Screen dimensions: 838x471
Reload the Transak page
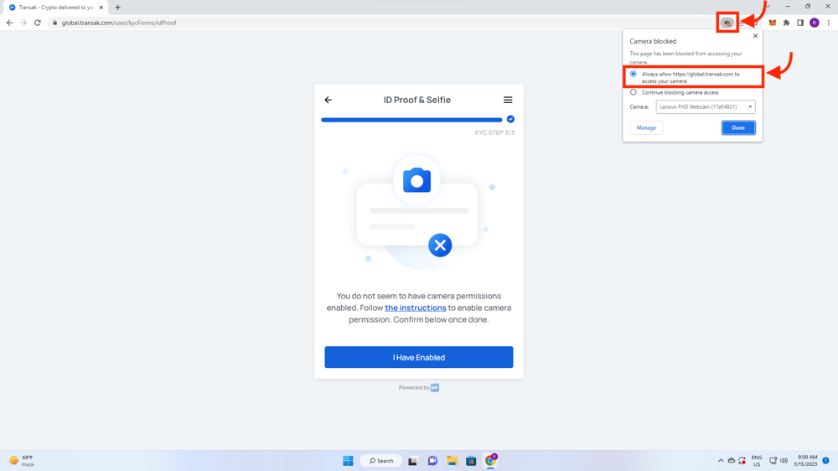[x=38, y=23]
